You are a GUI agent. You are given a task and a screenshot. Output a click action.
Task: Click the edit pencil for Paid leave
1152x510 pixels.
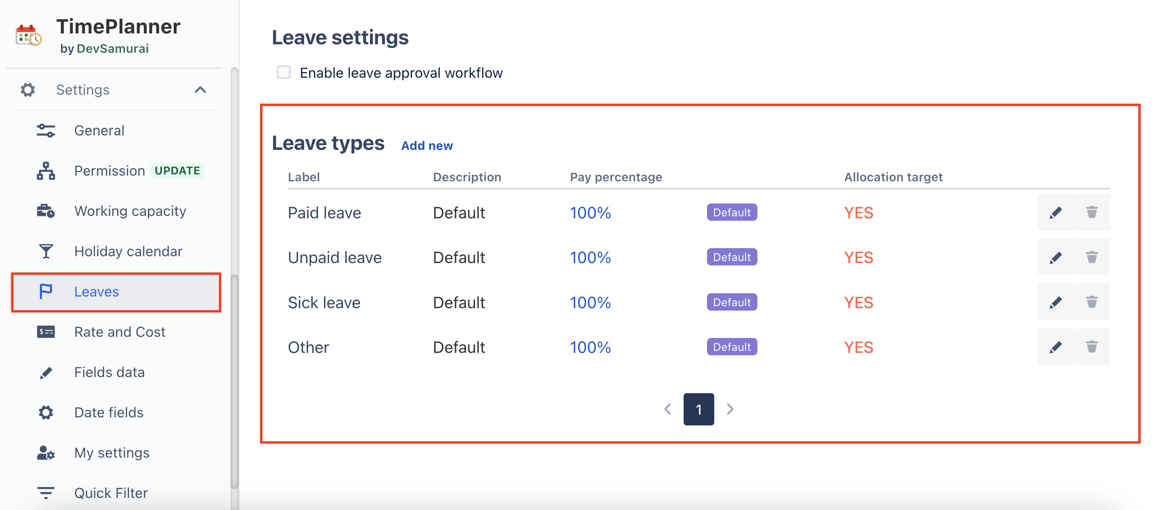click(x=1055, y=212)
